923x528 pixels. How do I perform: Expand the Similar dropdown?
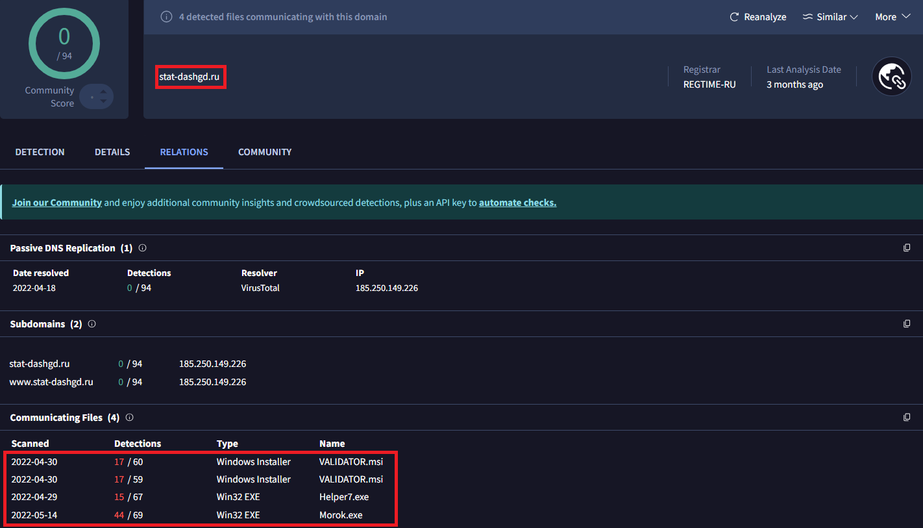[x=830, y=17]
